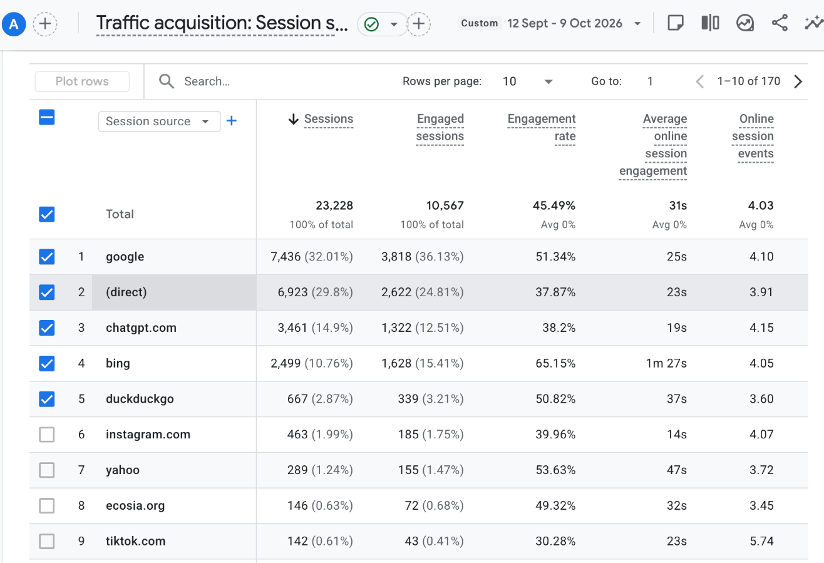Click the sort arrow beside Sessions

(294, 120)
